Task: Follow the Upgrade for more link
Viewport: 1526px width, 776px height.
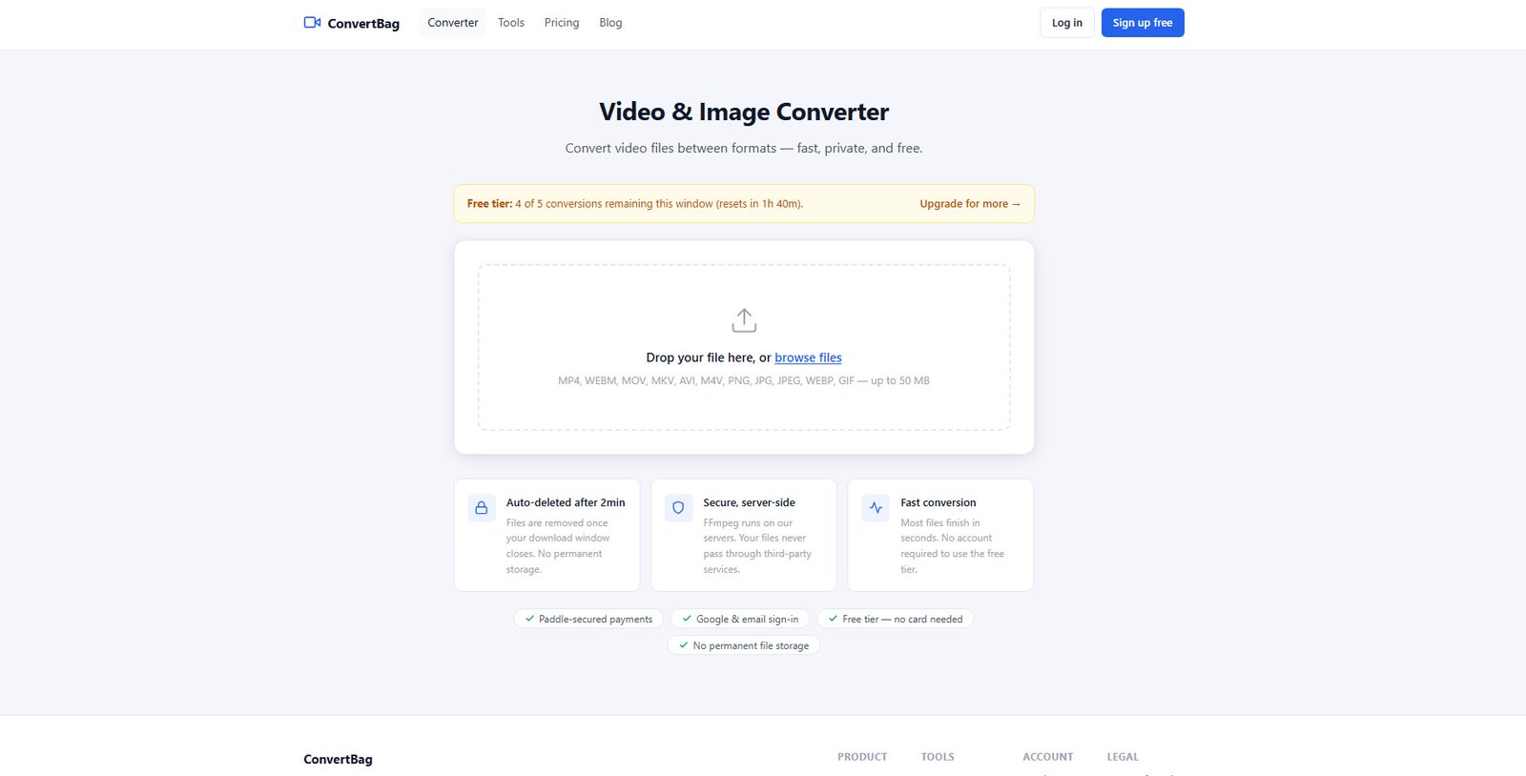Action: [x=970, y=204]
